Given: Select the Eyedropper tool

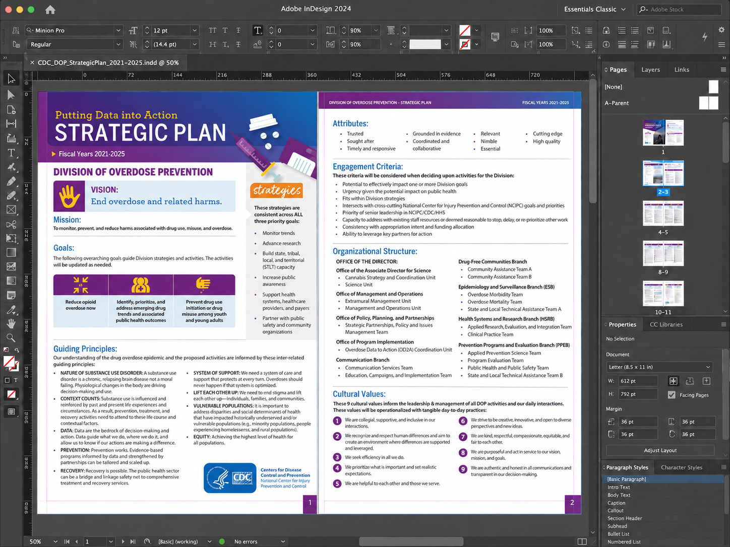Looking at the screenshot, I should [11, 309].
